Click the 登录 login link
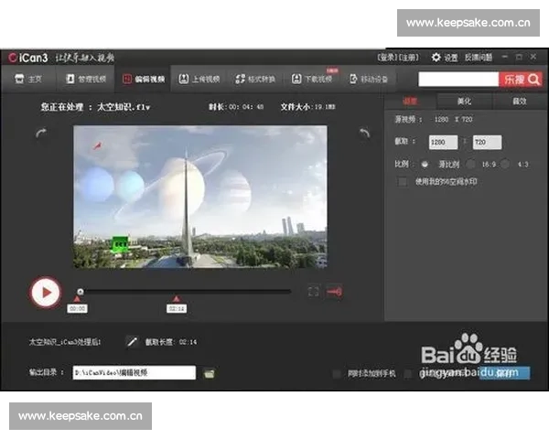549x439 pixels. [387, 58]
